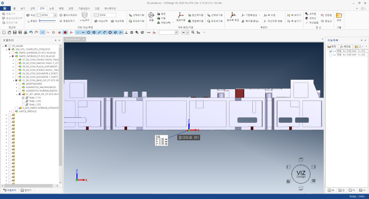Click the concentric circle snap icon

94,32
